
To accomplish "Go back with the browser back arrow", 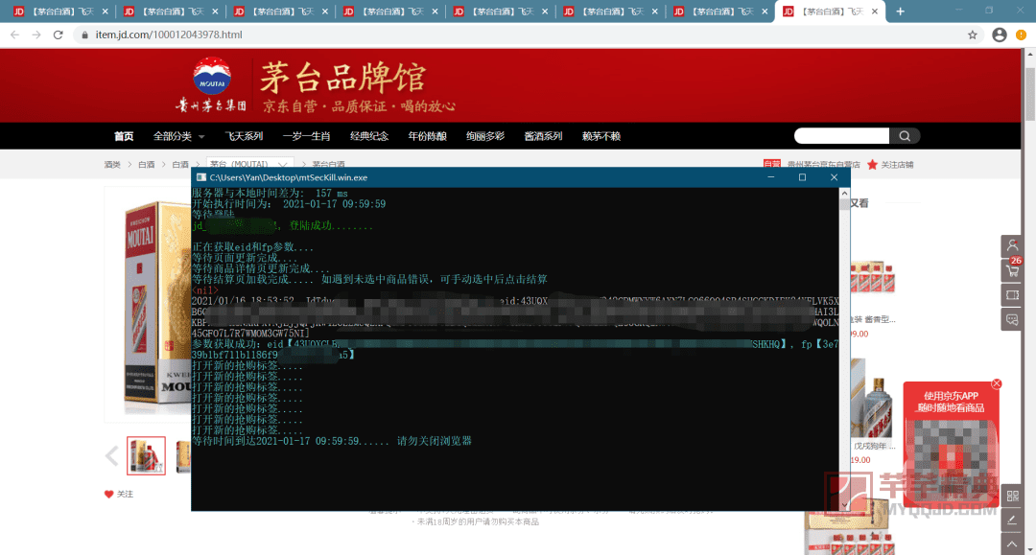I will 14,35.
